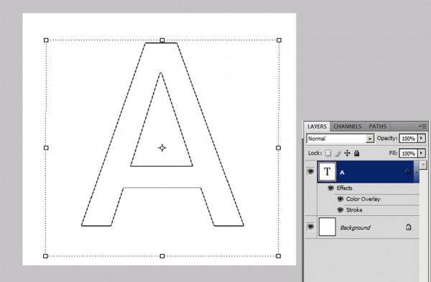Select the Background layer thumbnail
Image resolution: width=431 pixels, height=282 pixels.
327,227
